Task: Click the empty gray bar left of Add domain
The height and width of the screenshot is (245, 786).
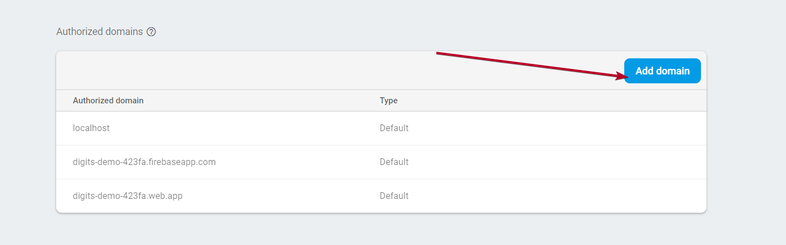Action: pyautogui.click(x=250, y=71)
